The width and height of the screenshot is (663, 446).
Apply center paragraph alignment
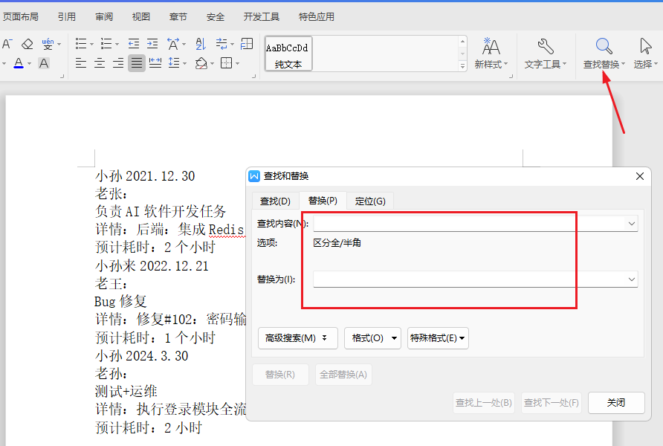click(x=99, y=63)
